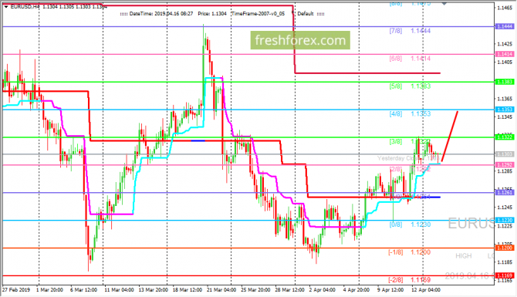This screenshot has height=297, width=517.
Task: Select the [4/8] 1.1353 Murrey level label
Action: click(x=410, y=113)
